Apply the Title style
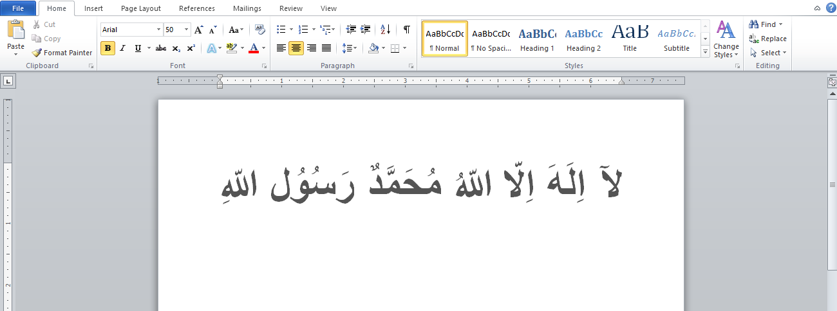Viewport: 837px width, 311px height. pyautogui.click(x=630, y=39)
